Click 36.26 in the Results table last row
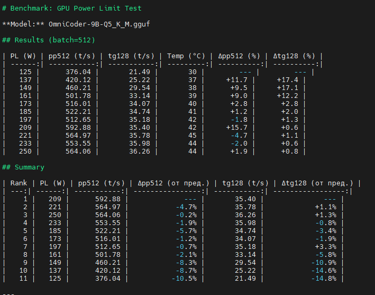Viewport: 375px width, 295px height. [140, 151]
